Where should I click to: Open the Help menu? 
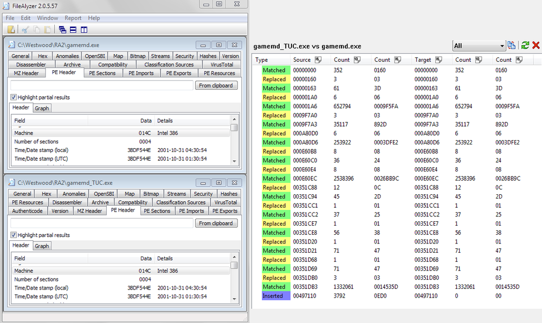pos(94,18)
